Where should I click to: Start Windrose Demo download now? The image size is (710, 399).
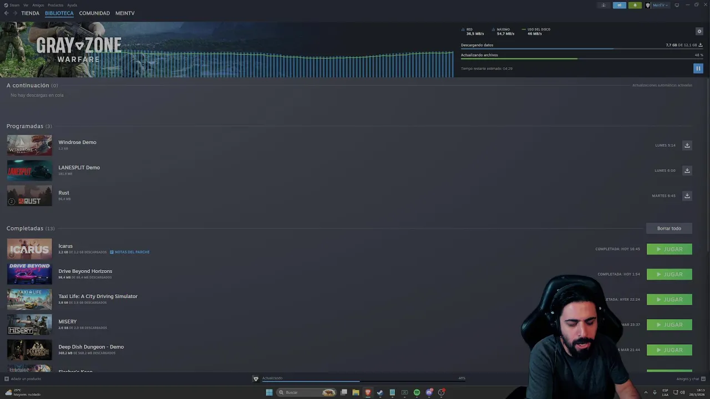pos(687,145)
